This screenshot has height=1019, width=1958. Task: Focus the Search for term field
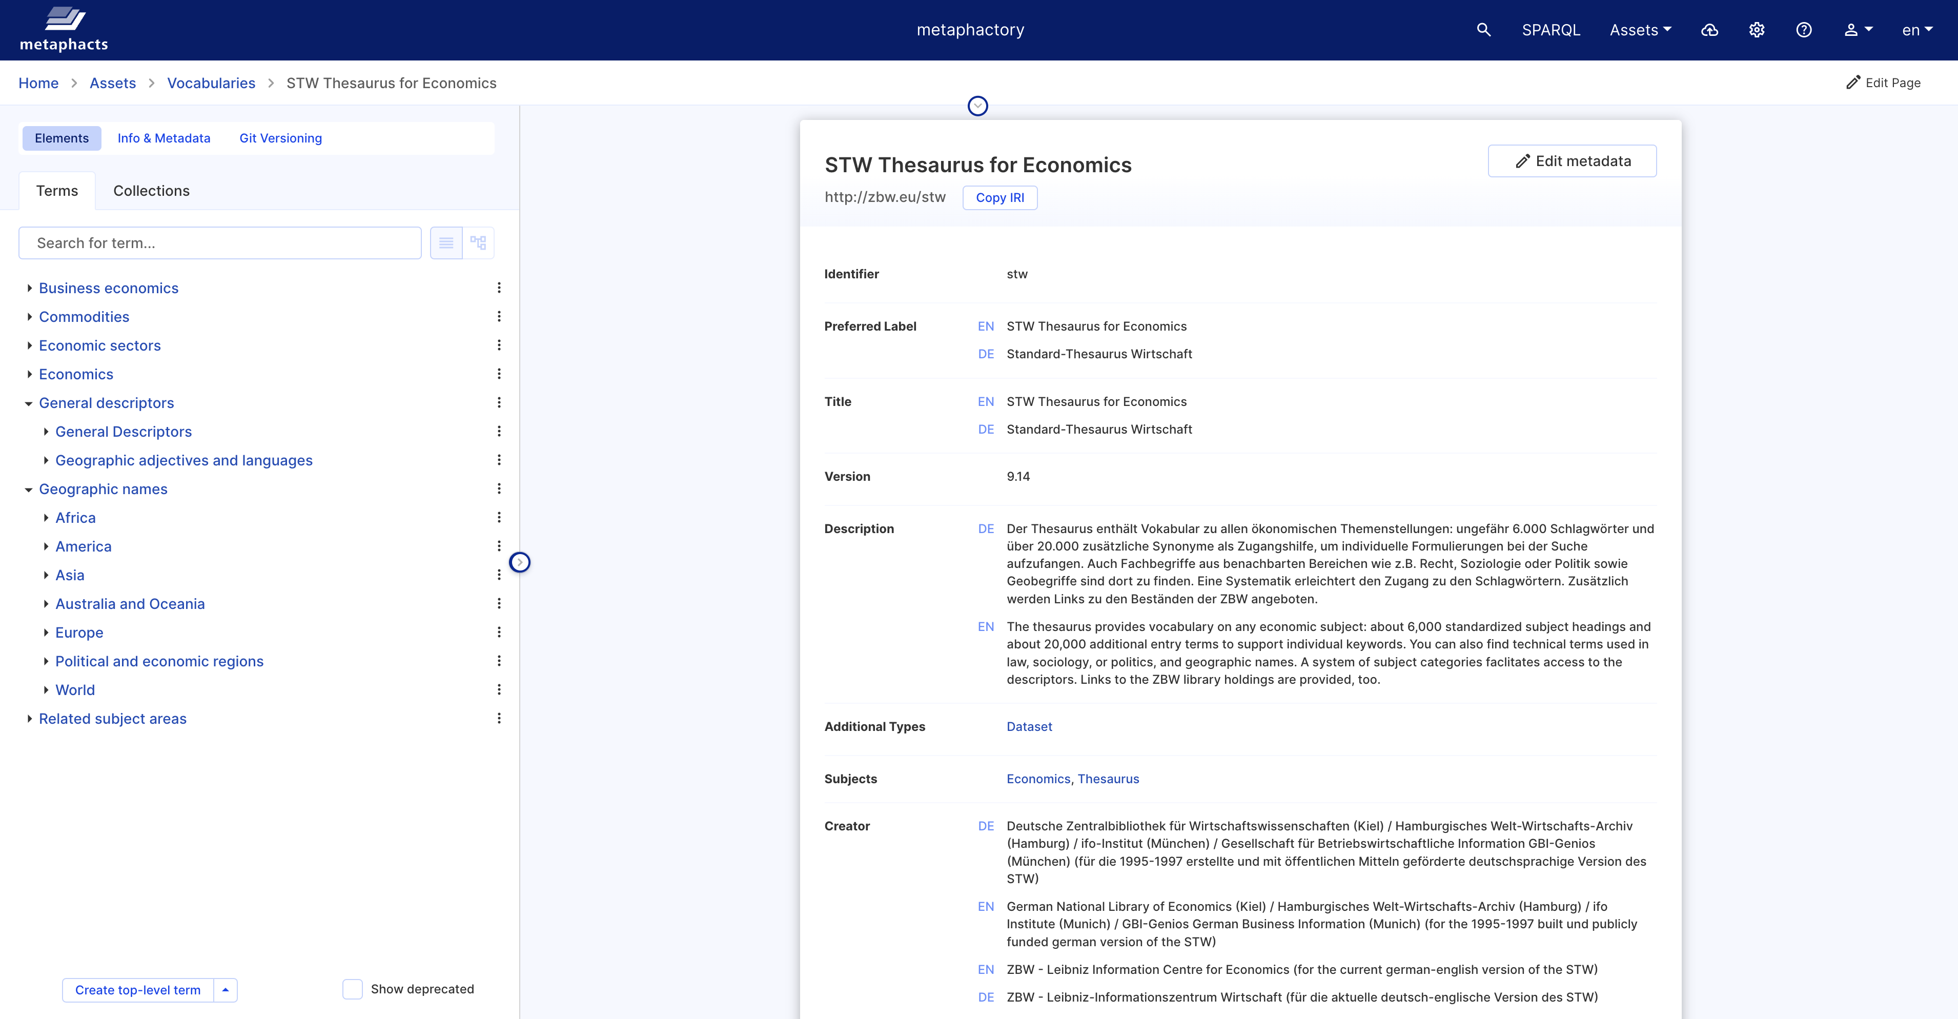tap(220, 243)
